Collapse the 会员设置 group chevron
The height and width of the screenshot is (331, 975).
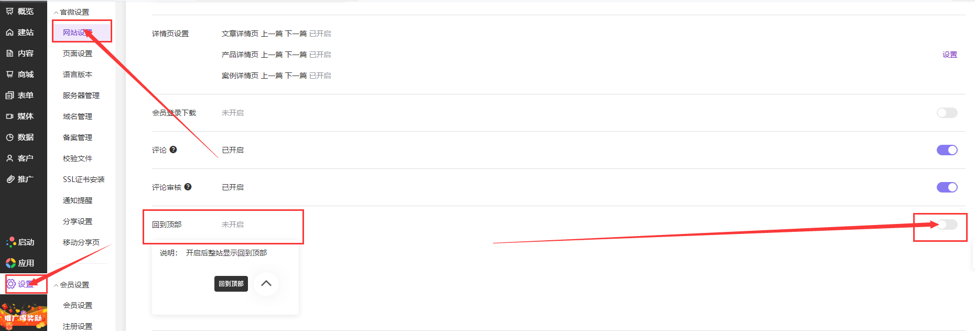click(x=56, y=285)
